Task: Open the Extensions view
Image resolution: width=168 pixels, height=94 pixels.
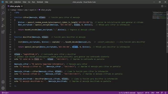Action: (x=3, y=32)
